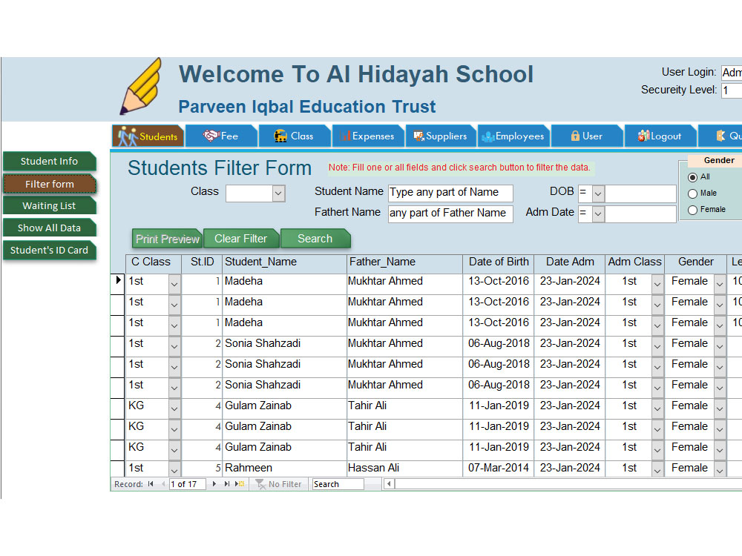Go to the Suppliers tab

coord(441,136)
